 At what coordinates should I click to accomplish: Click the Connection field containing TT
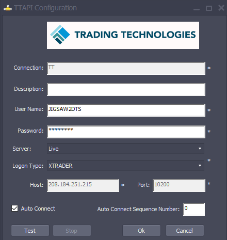[126, 69]
